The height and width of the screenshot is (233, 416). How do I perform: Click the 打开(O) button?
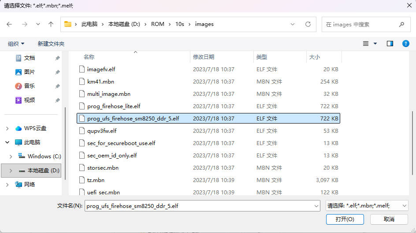345,219
